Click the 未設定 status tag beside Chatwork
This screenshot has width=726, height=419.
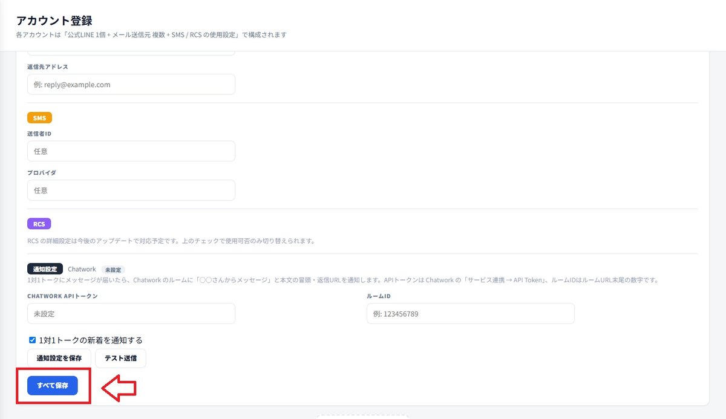point(113,270)
